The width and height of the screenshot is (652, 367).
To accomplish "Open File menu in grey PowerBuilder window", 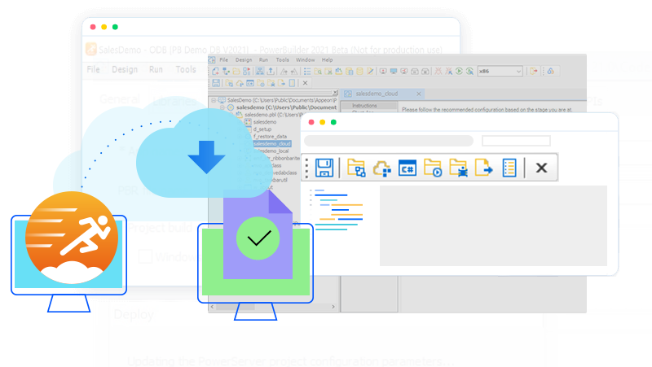I will click(223, 59).
